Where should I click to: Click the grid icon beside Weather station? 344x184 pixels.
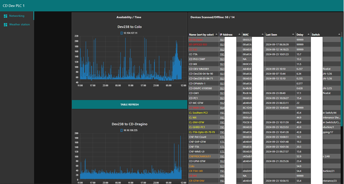click(5, 25)
